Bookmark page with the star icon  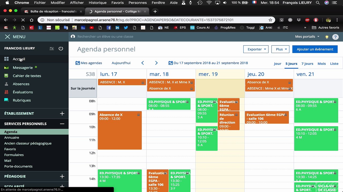pyautogui.click(x=270, y=20)
